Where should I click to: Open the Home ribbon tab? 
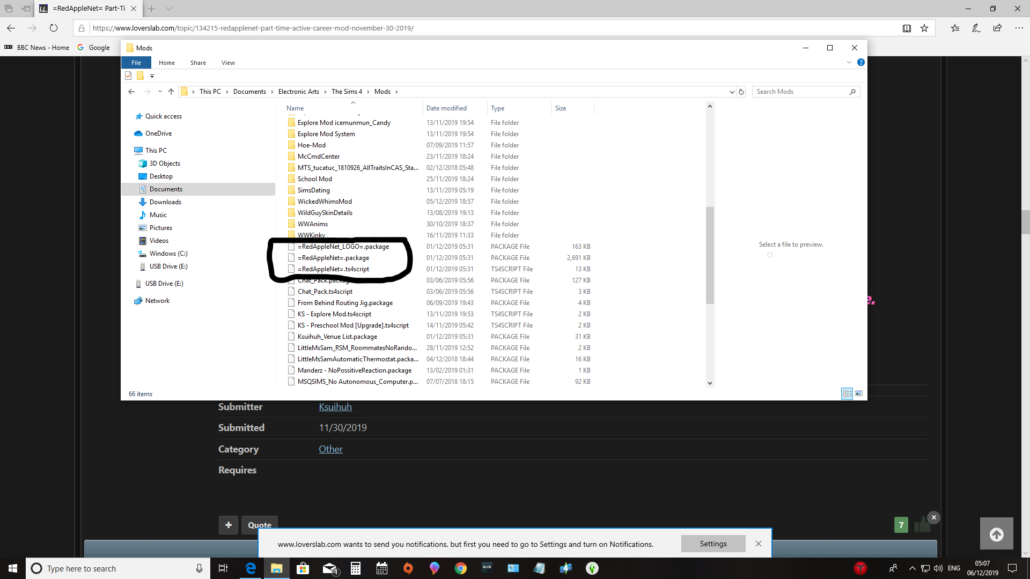pyautogui.click(x=167, y=63)
